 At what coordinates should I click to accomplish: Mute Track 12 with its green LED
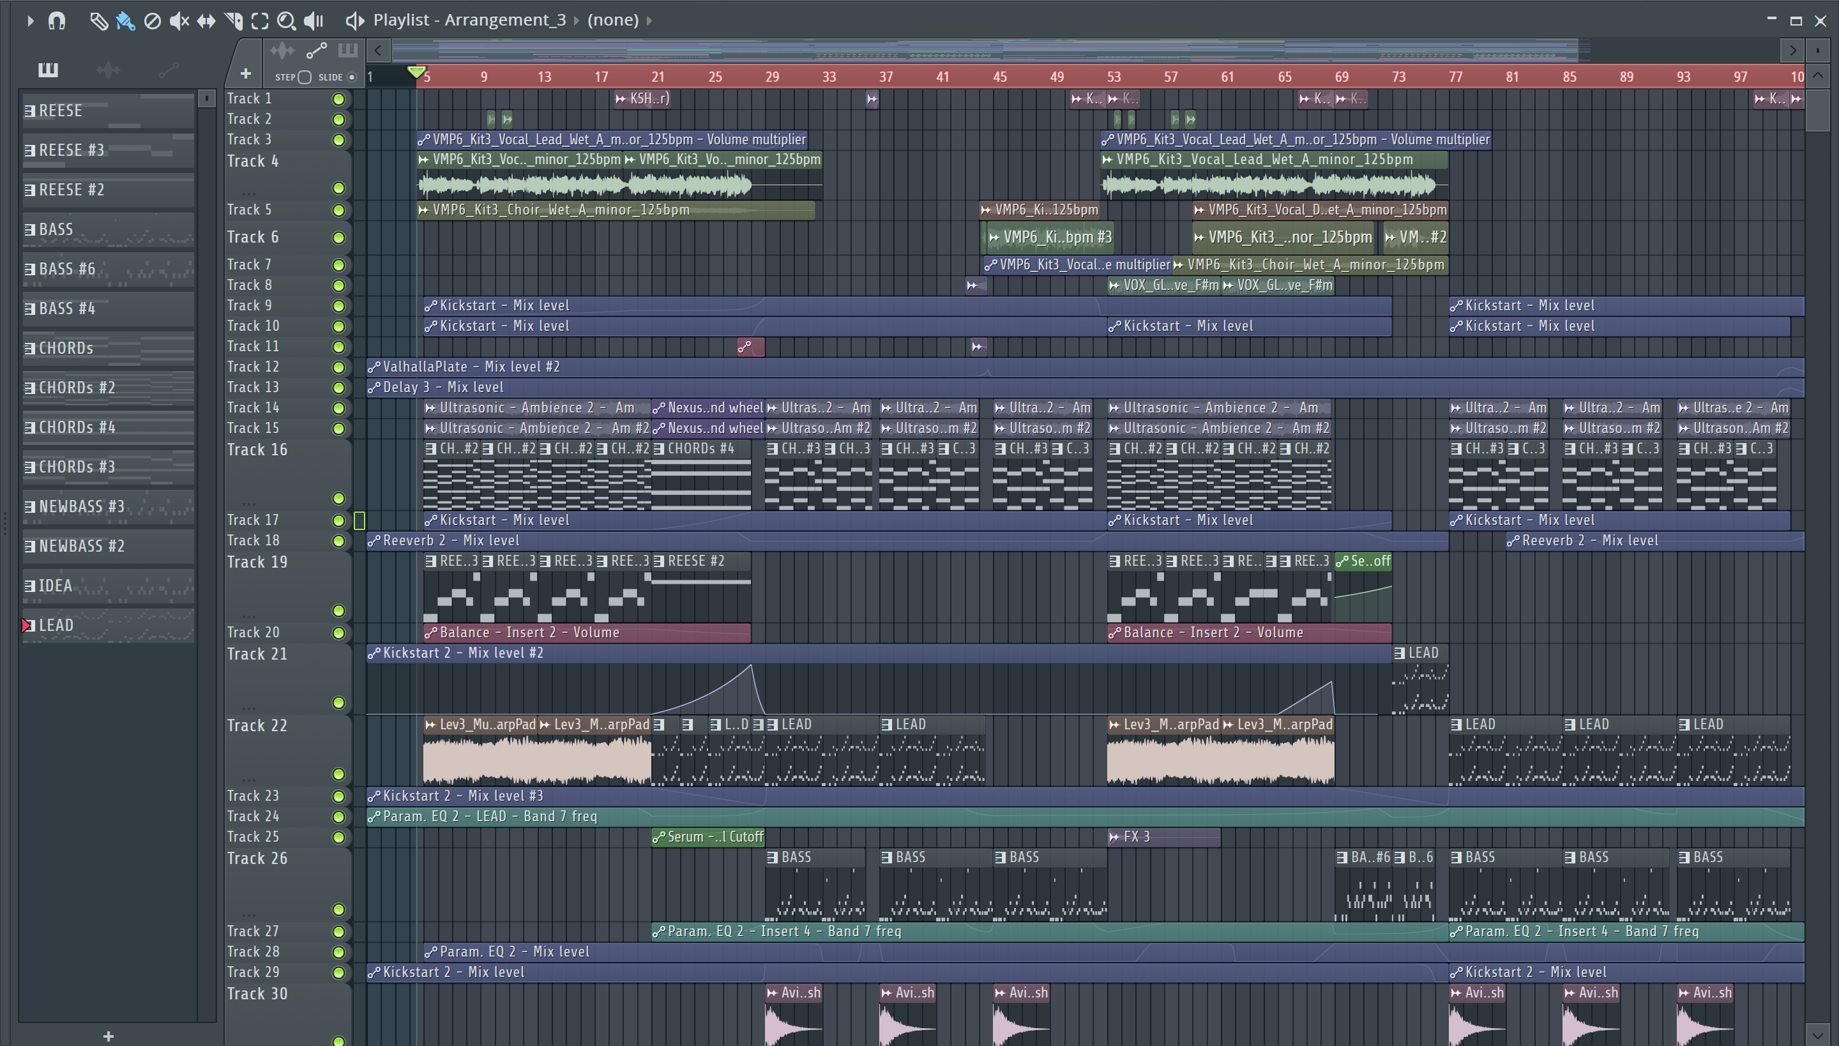(338, 367)
